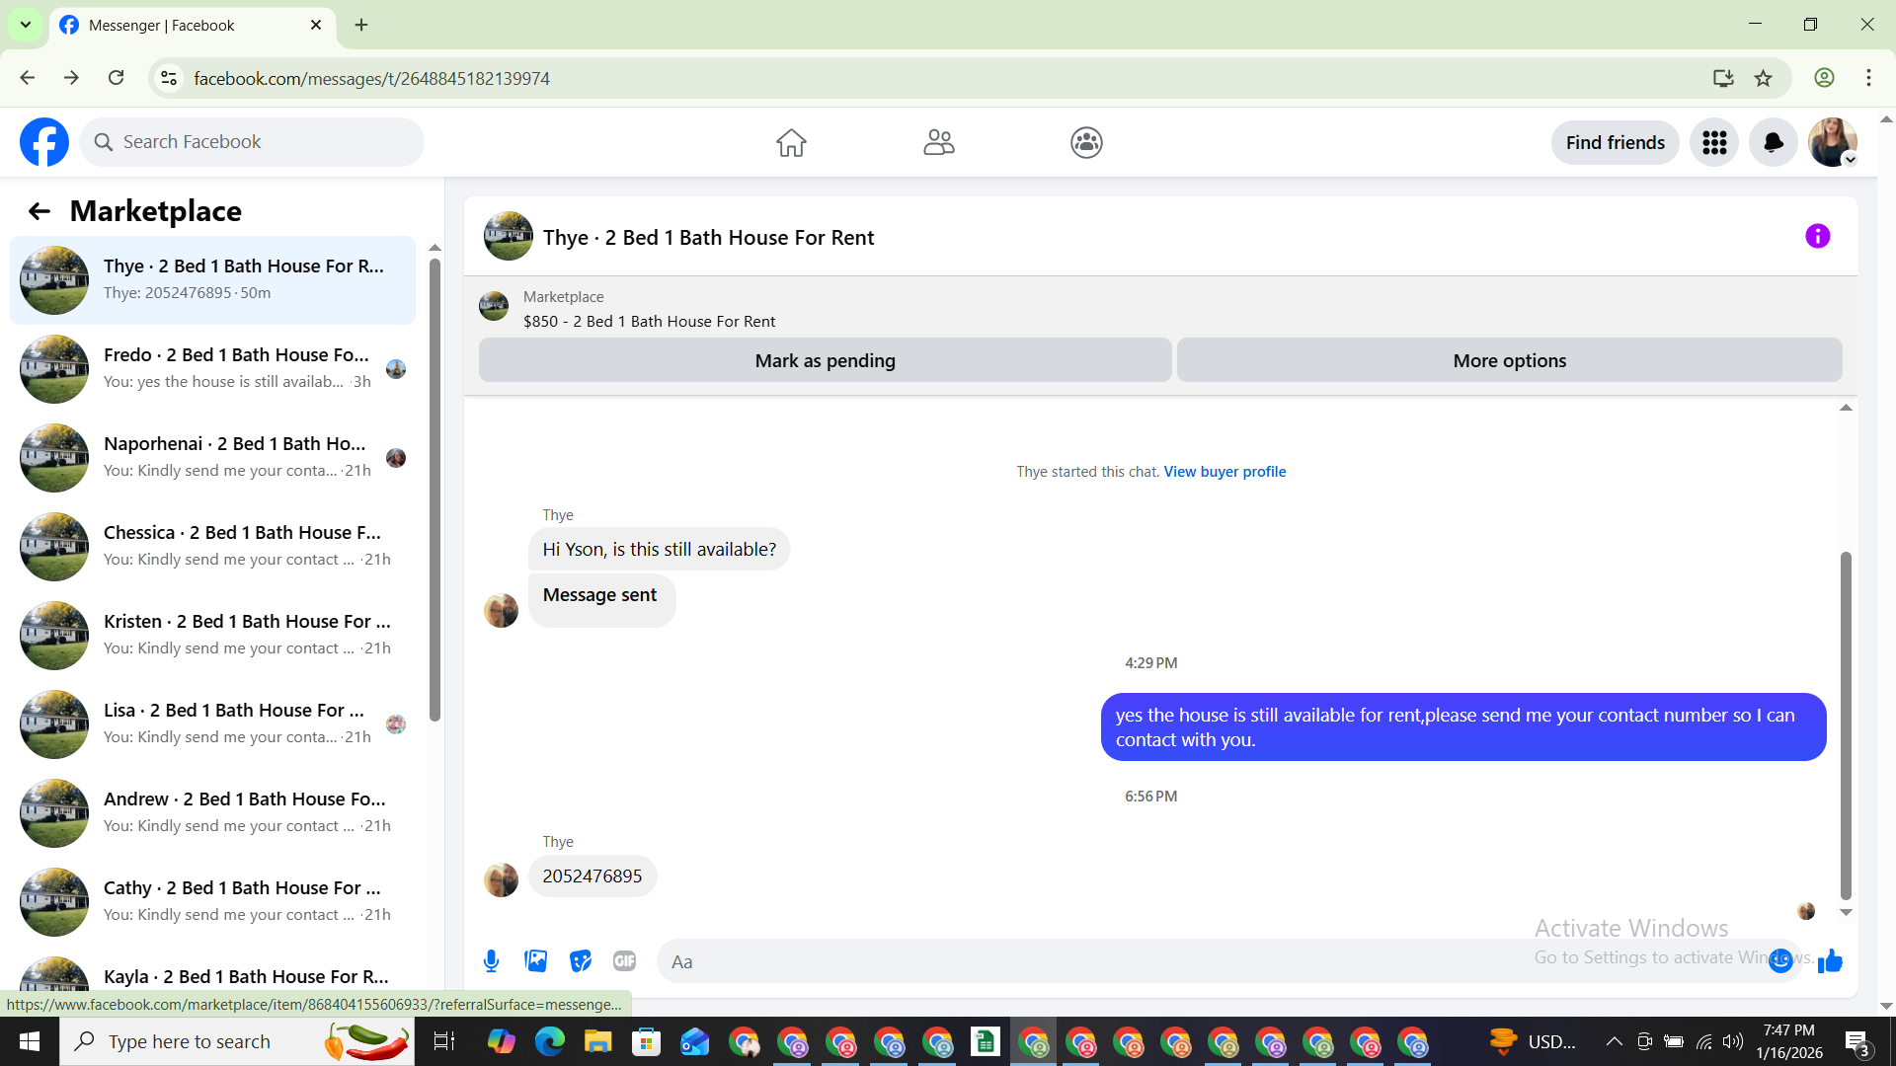Image resolution: width=1896 pixels, height=1066 pixels.
Task: Go to Facebook Home icon
Action: 791,143
